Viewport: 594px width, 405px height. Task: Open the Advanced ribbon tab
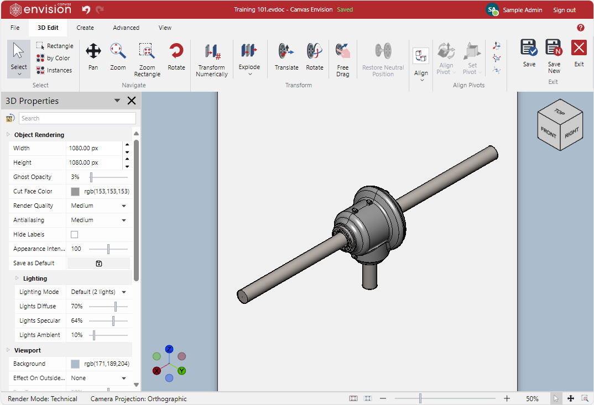pyautogui.click(x=126, y=28)
